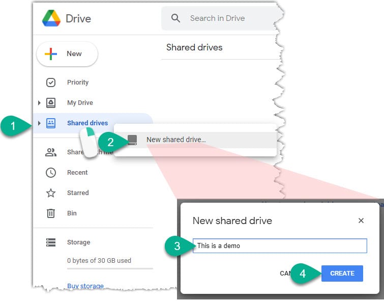Click the Starred star icon
The width and height of the screenshot is (384, 301).
tap(51, 193)
